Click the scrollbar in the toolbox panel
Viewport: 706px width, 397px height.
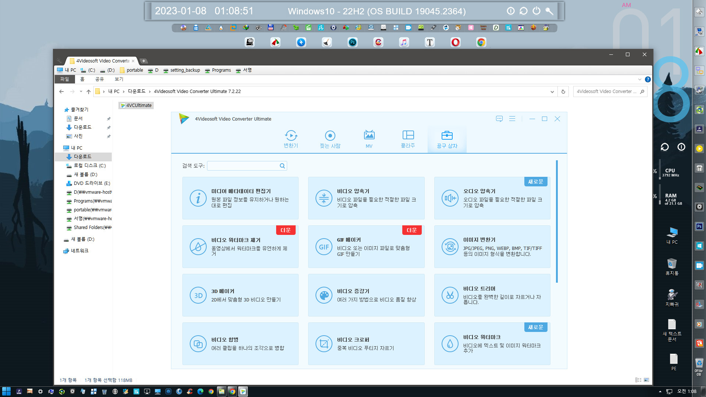(x=557, y=221)
